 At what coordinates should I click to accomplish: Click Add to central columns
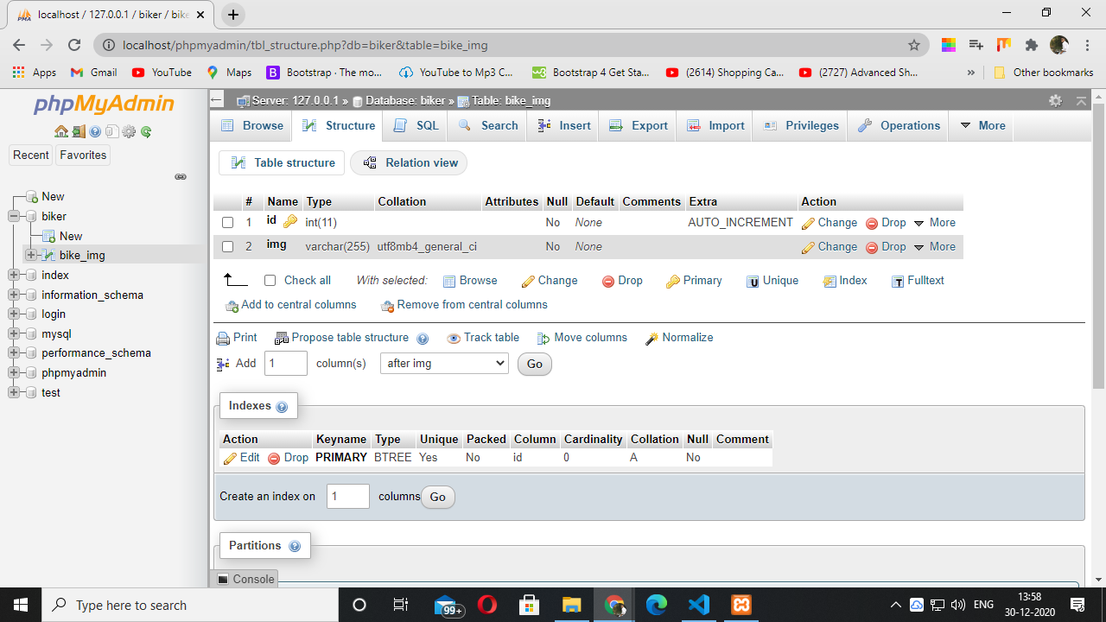pos(290,305)
